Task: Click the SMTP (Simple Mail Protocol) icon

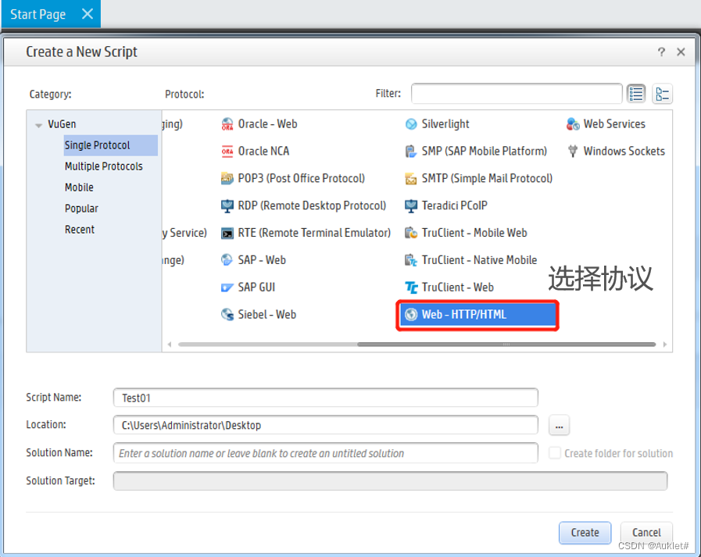Action: pos(411,178)
